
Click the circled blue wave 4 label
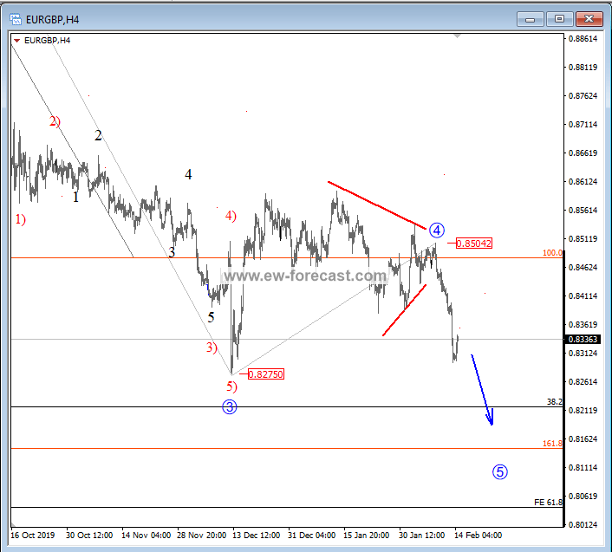[437, 230]
